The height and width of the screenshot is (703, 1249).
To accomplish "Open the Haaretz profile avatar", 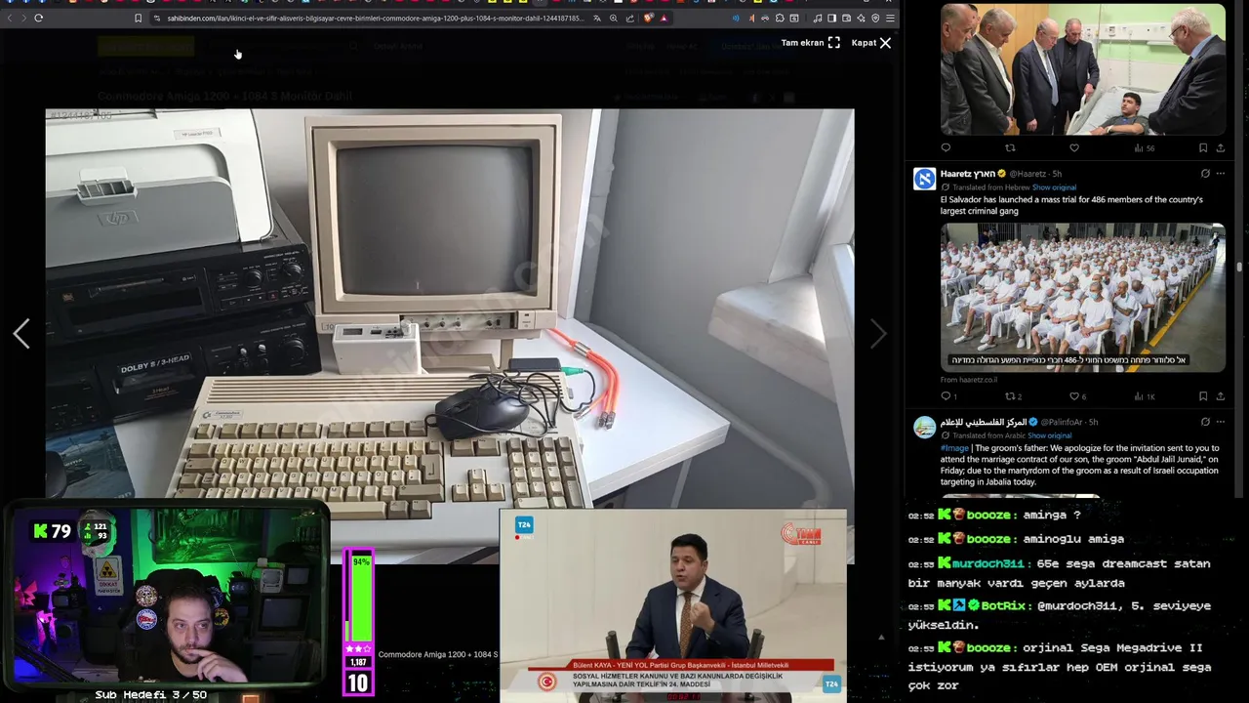I will 924,179.
